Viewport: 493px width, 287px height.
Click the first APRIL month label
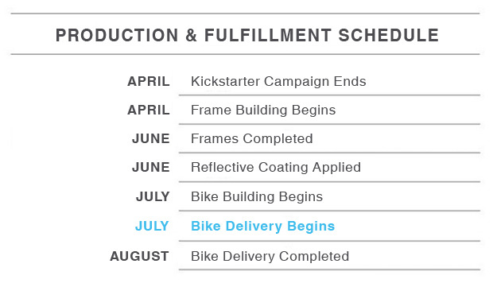149,81
